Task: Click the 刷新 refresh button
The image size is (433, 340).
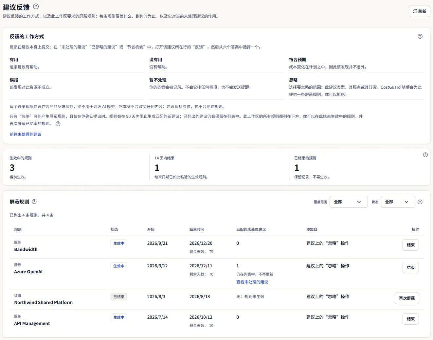Action: tap(419, 11)
